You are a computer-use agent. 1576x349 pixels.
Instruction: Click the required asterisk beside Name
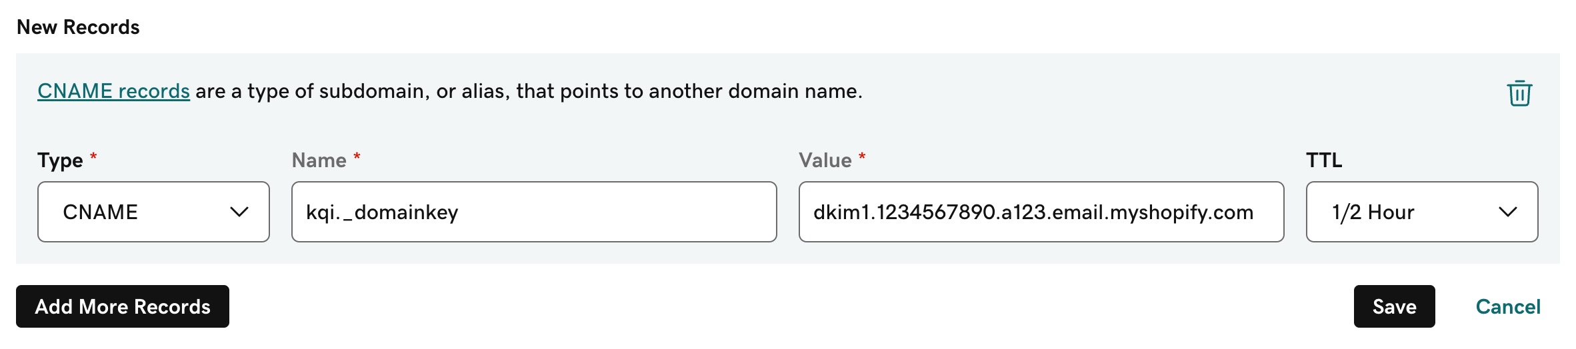point(357,157)
